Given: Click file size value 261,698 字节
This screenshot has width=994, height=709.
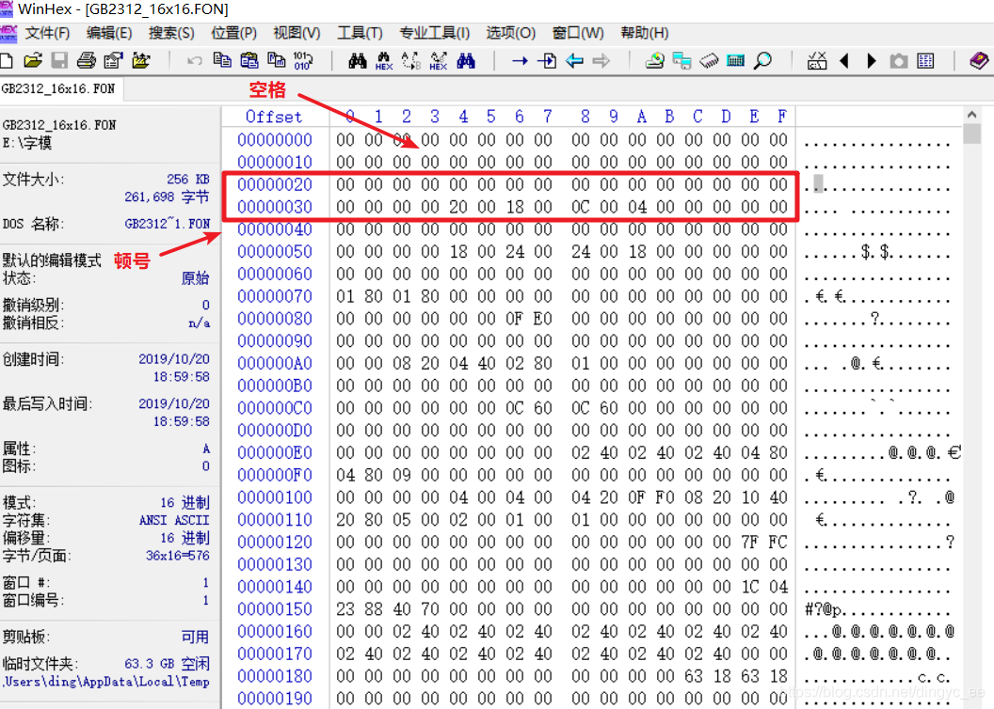Looking at the screenshot, I should tap(167, 197).
